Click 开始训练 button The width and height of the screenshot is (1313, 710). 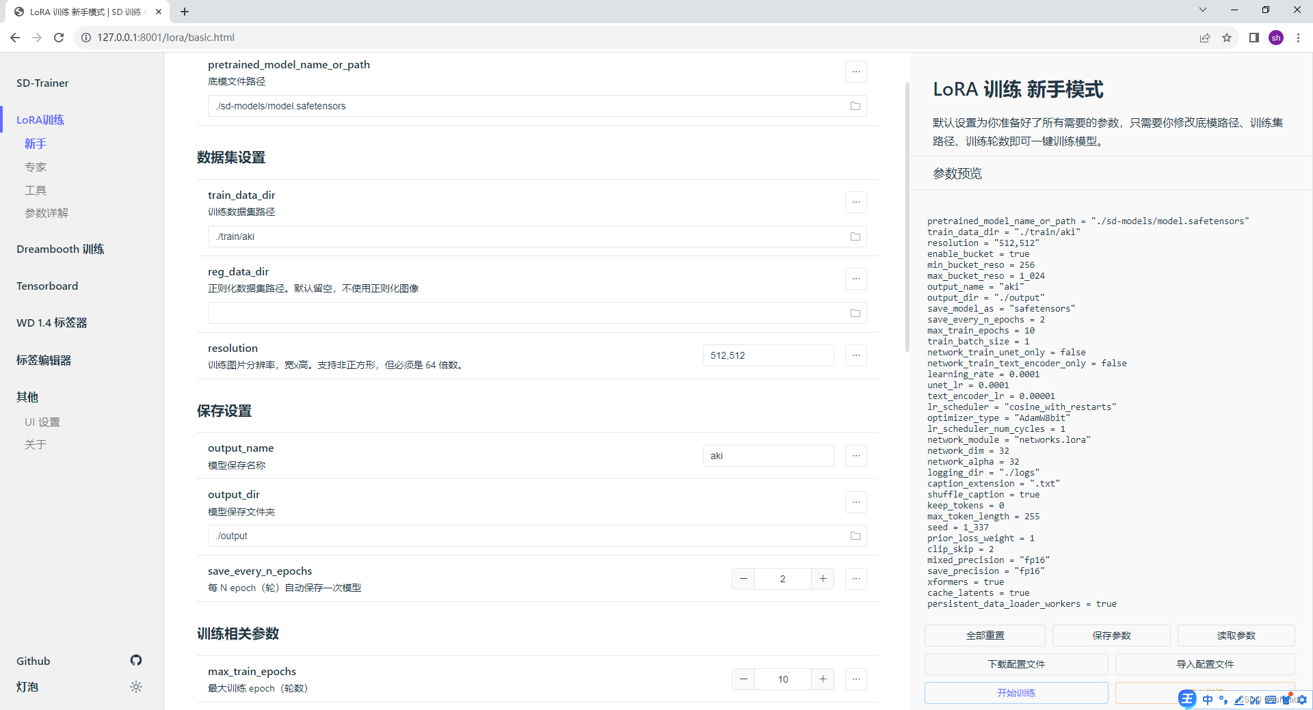pyautogui.click(x=1016, y=693)
